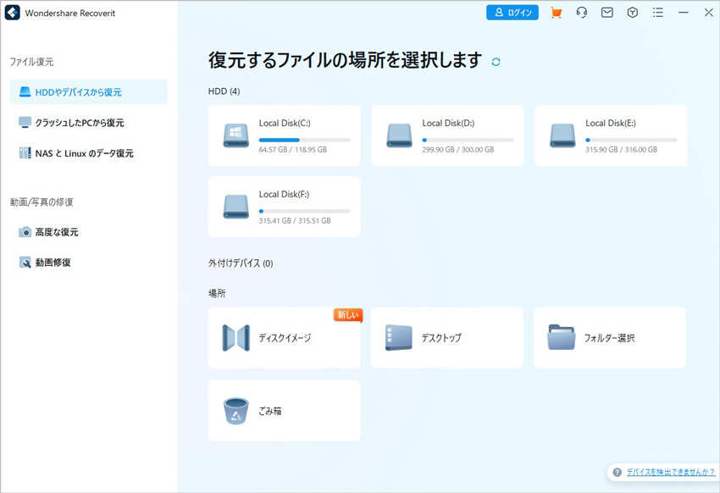Open the hamburger menu list icon
This screenshot has width=720, height=493.
click(x=657, y=12)
